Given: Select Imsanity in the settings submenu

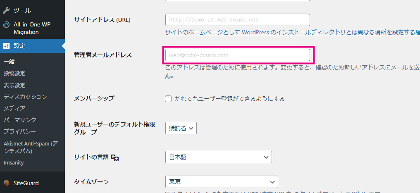Looking at the screenshot, I should [x=14, y=163].
